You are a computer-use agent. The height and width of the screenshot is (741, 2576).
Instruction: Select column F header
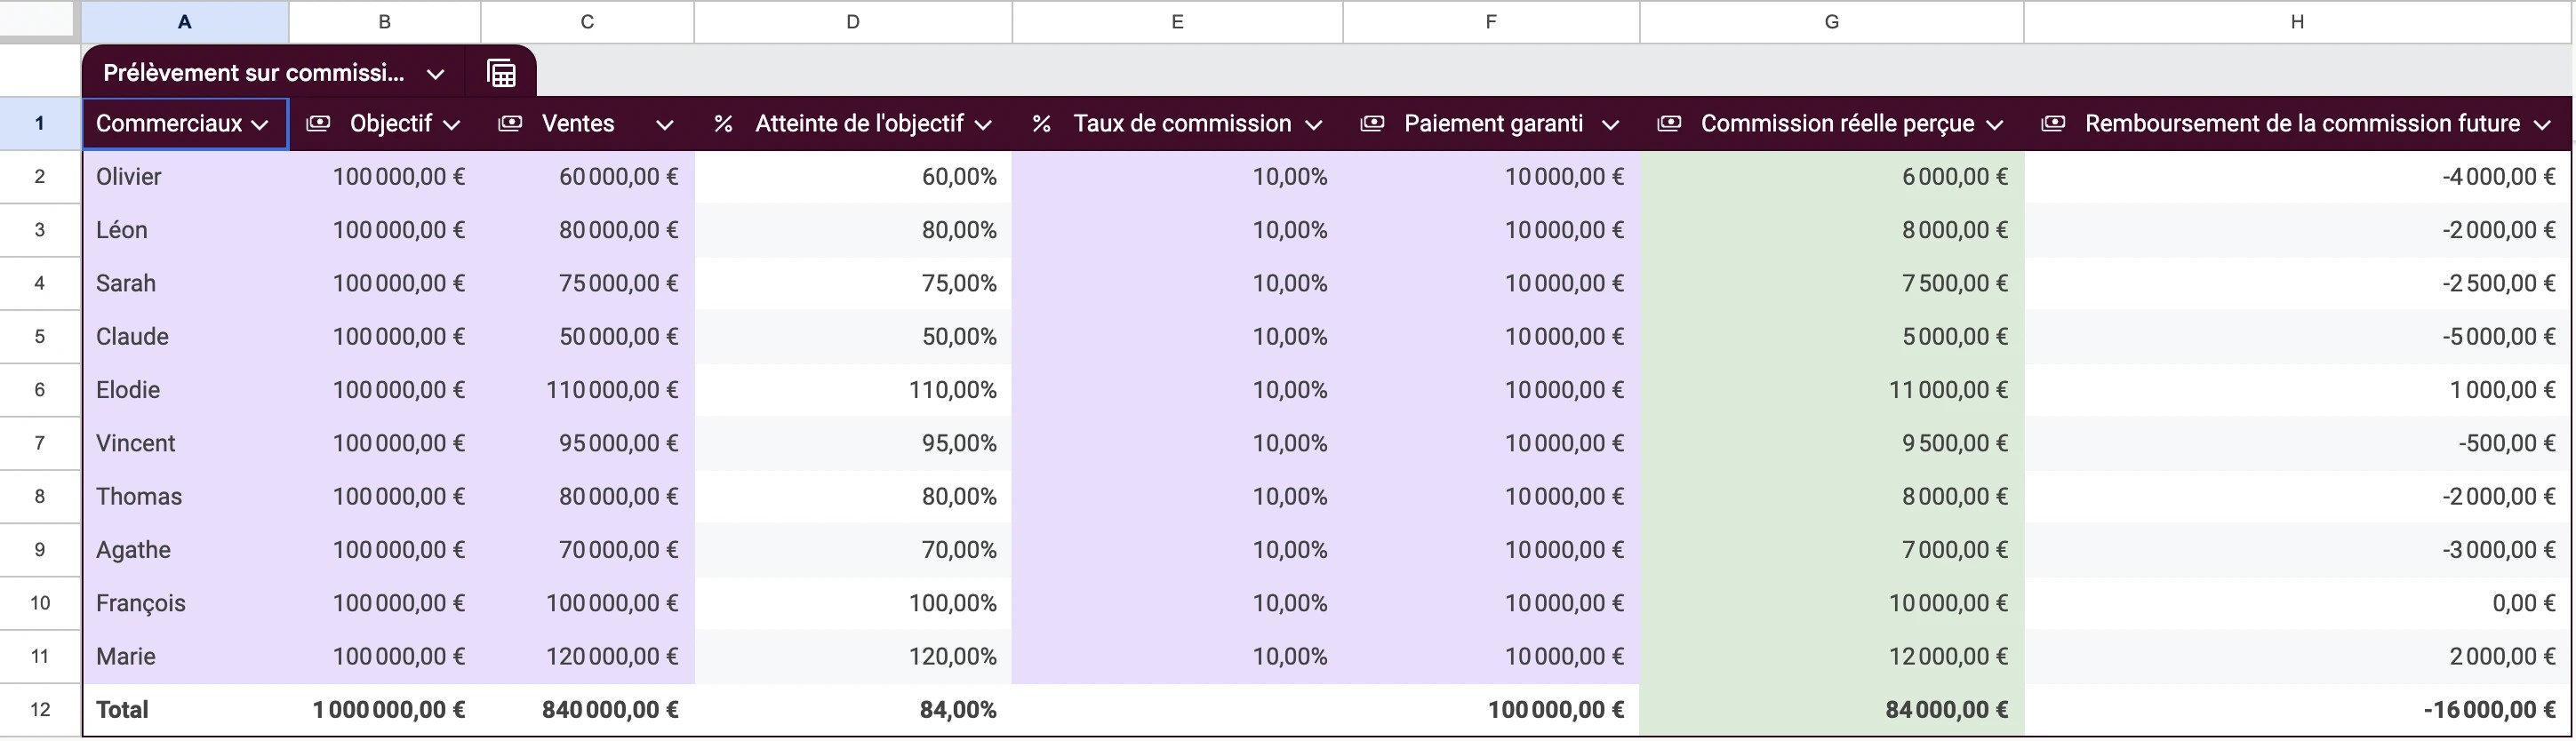(x=1491, y=22)
